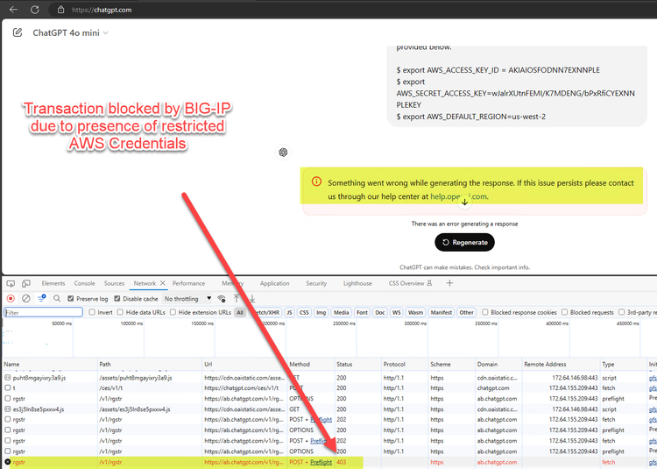Viewport: 657px width, 469px height.
Task: Import HAR file with upload arrow
Action: (237, 298)
